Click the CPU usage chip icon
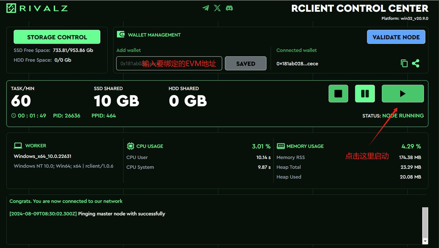Viewport: 439px width, 248px height. [130, 146]
